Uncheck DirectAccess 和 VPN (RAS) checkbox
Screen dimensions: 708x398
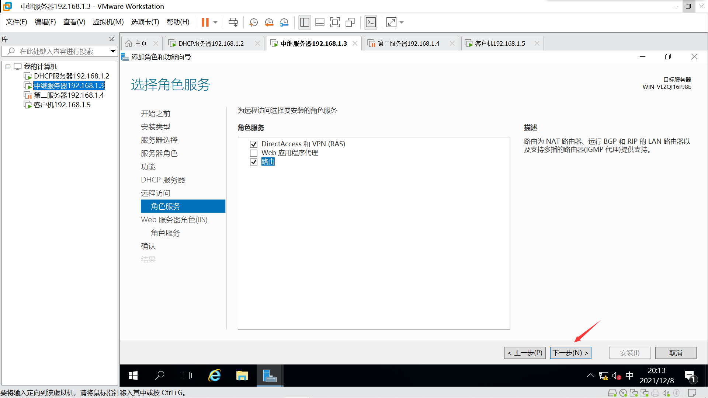click(x=254, y=144)
